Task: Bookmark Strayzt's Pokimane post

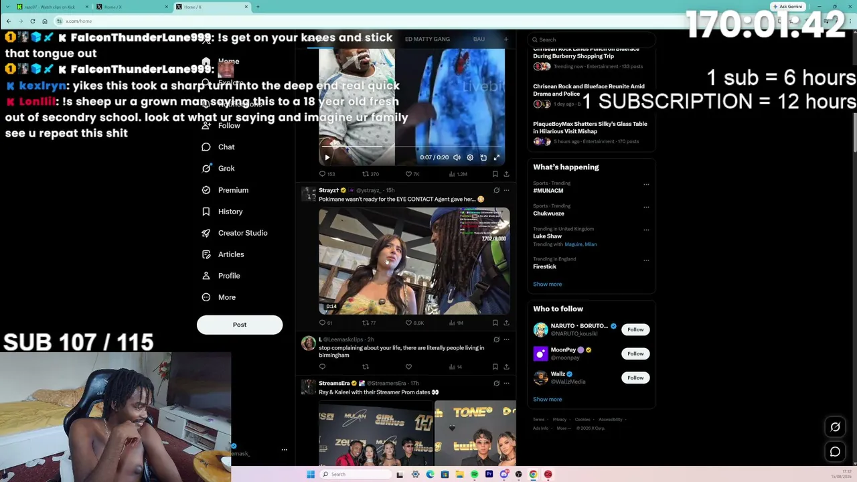Action: pyautogui.click(x=495, y=323)
